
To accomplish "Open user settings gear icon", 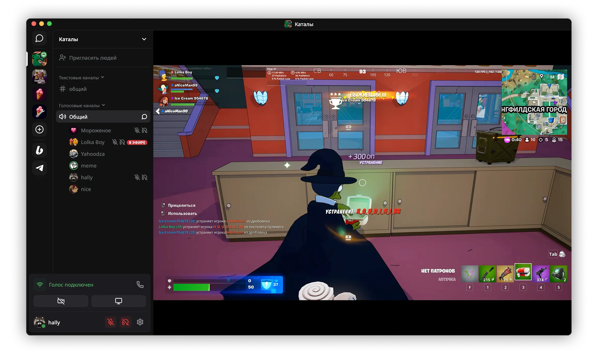I will coord(140,322).
